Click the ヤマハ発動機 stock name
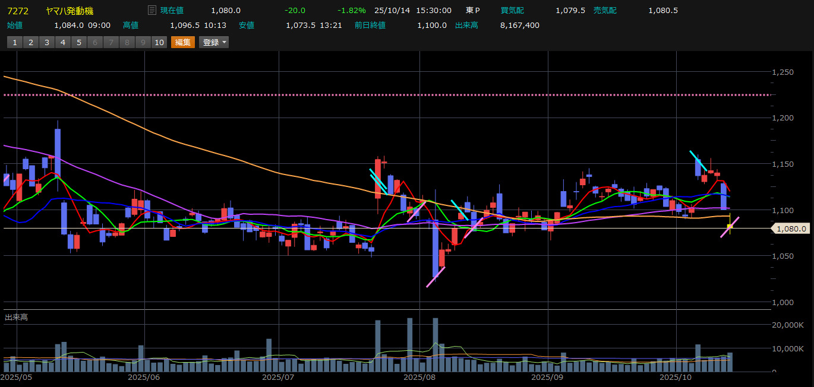This screenshot has height=387, width=814. (x=70, y=11)
